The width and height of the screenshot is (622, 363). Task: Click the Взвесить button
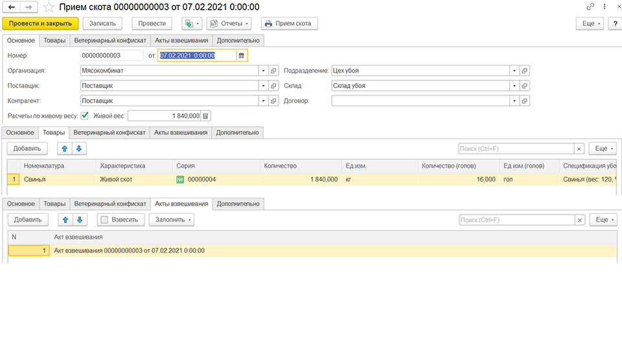pyautogui.click(x=120, y=220)
